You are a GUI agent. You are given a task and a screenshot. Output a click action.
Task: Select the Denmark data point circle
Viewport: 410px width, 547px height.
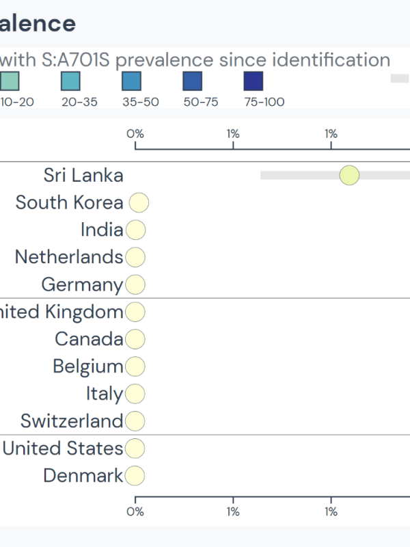pos(135,476)
